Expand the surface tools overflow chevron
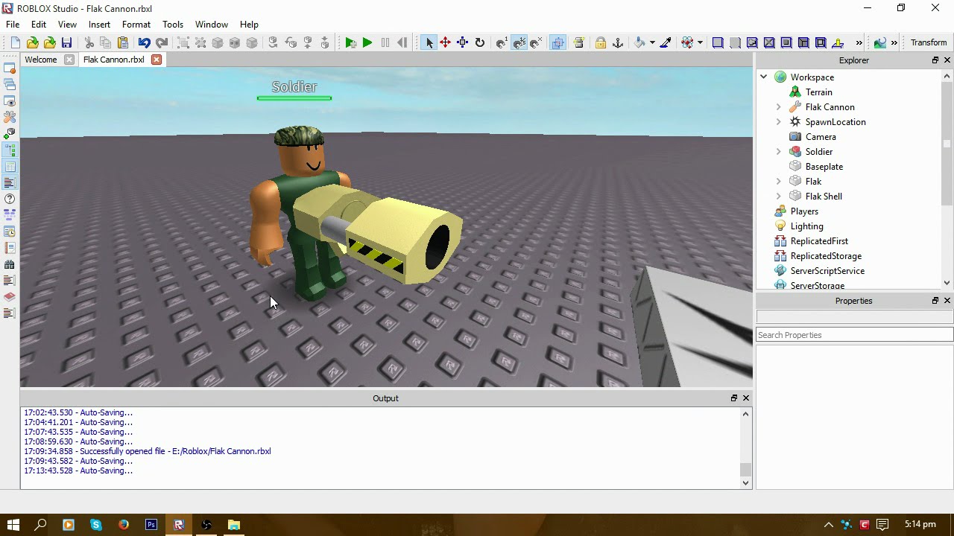 pyautogui.click(x=859, y=43)
